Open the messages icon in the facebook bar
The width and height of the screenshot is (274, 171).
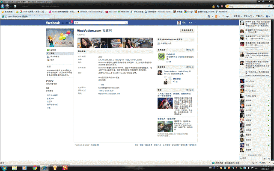(67, 23)
